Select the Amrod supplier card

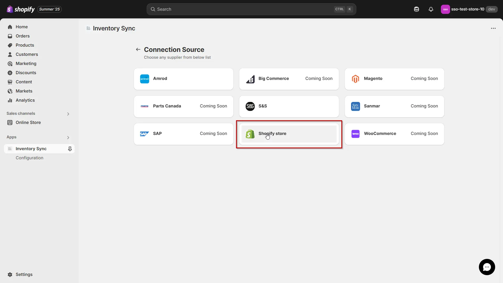coord(183,79)
